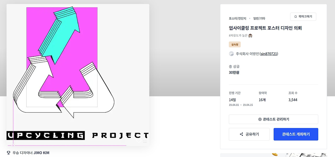This screenshot has width=335, height=157.
Task: Open the Upcycling Project poster image
Action: click(78, 75)
